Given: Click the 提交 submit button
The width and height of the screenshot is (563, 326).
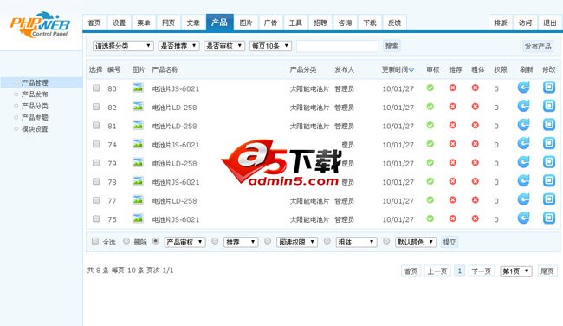Looking at the screenshot, I should [x=450, y=242].
